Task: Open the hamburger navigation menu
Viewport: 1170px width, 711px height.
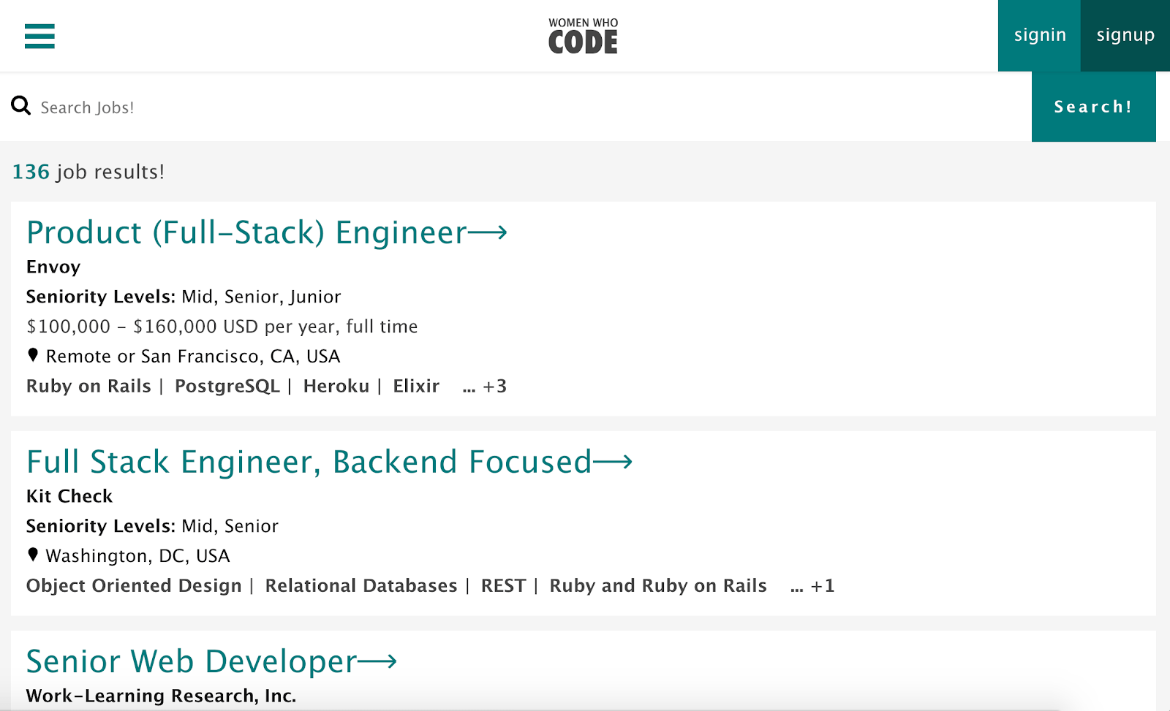Action: (x=39, y=36)
